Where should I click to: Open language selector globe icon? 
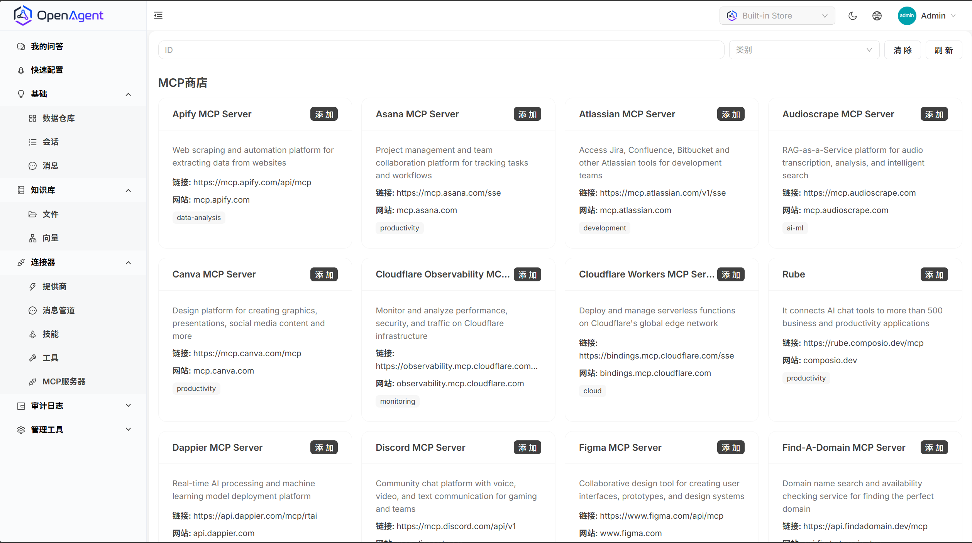[x=877, y=16]
